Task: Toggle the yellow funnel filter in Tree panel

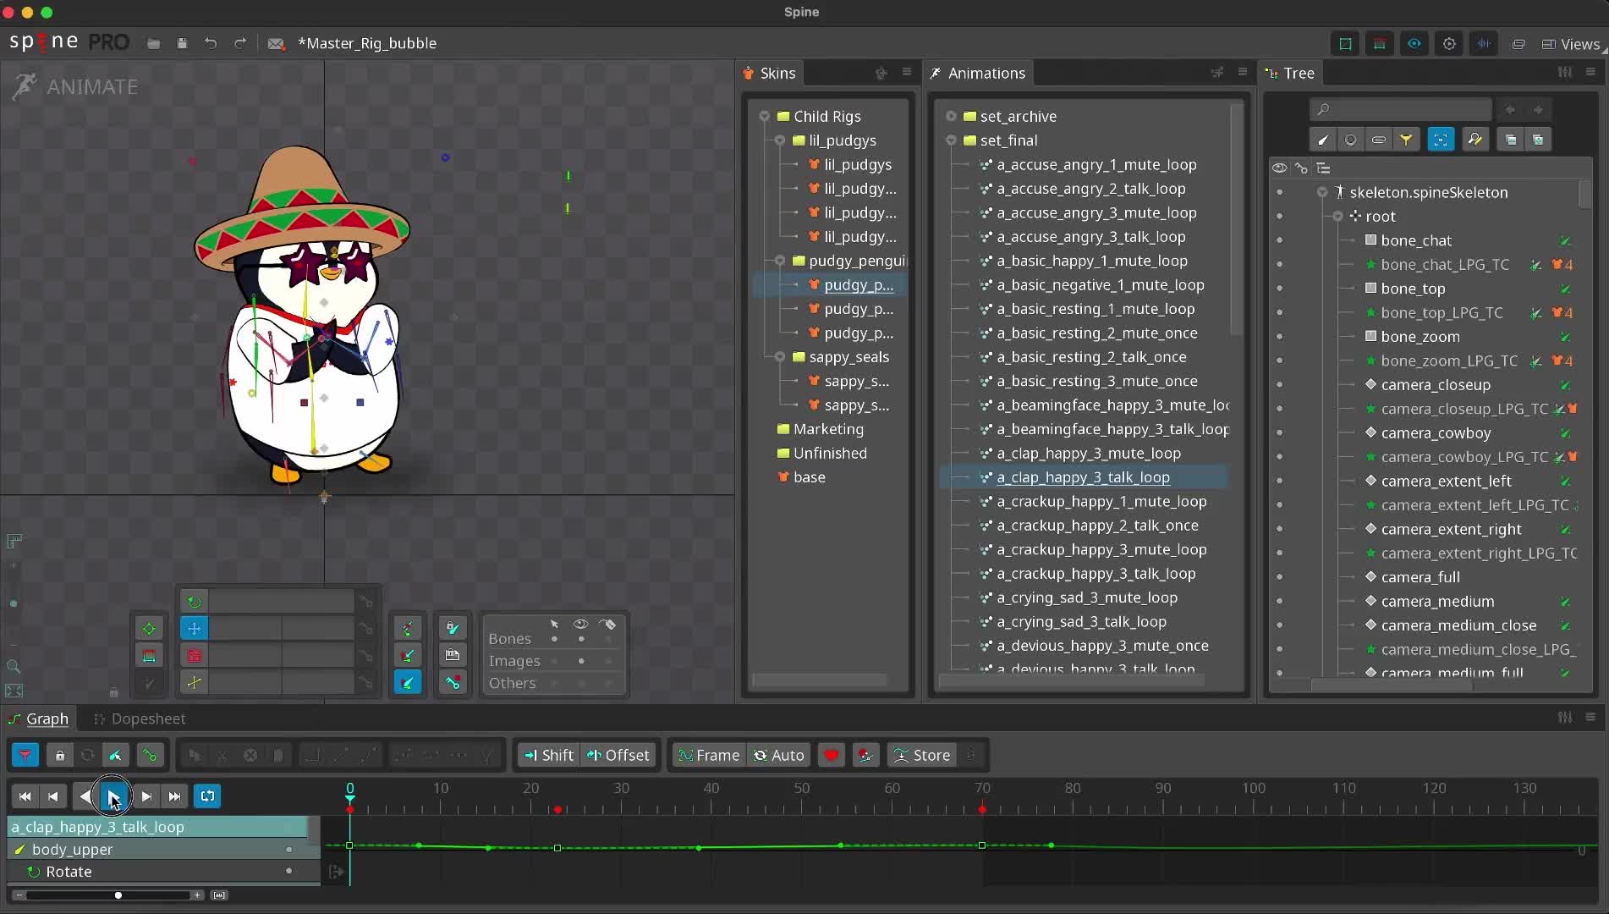Action: [x=1406, y=140]
